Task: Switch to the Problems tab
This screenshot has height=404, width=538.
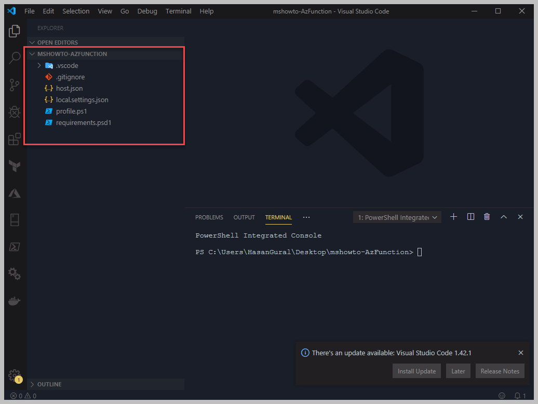Action: click(x=209, y=217)
